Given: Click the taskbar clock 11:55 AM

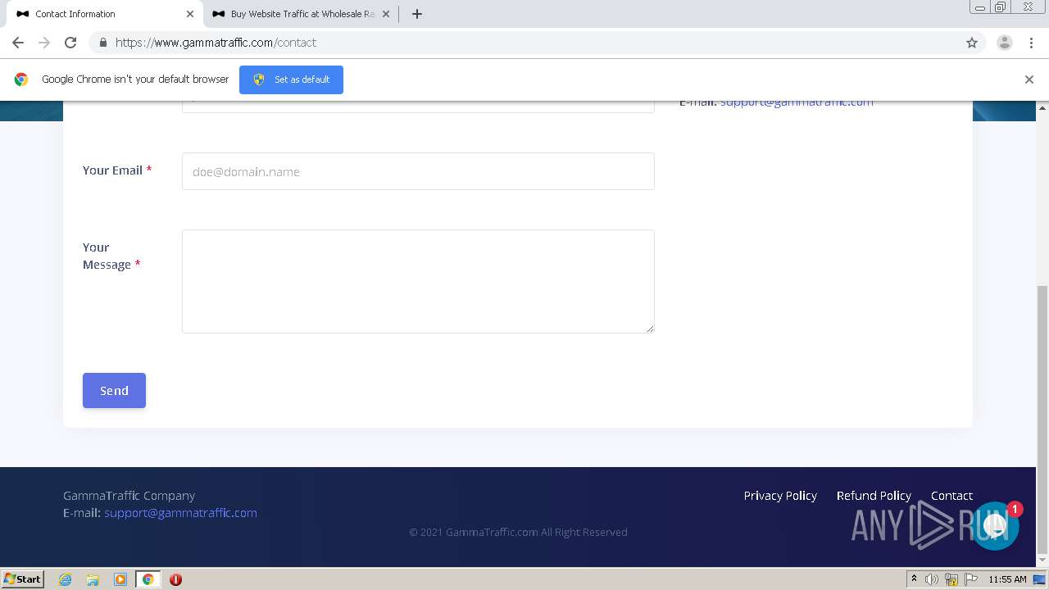Looking at the screenshot, I should [1007, 579].
